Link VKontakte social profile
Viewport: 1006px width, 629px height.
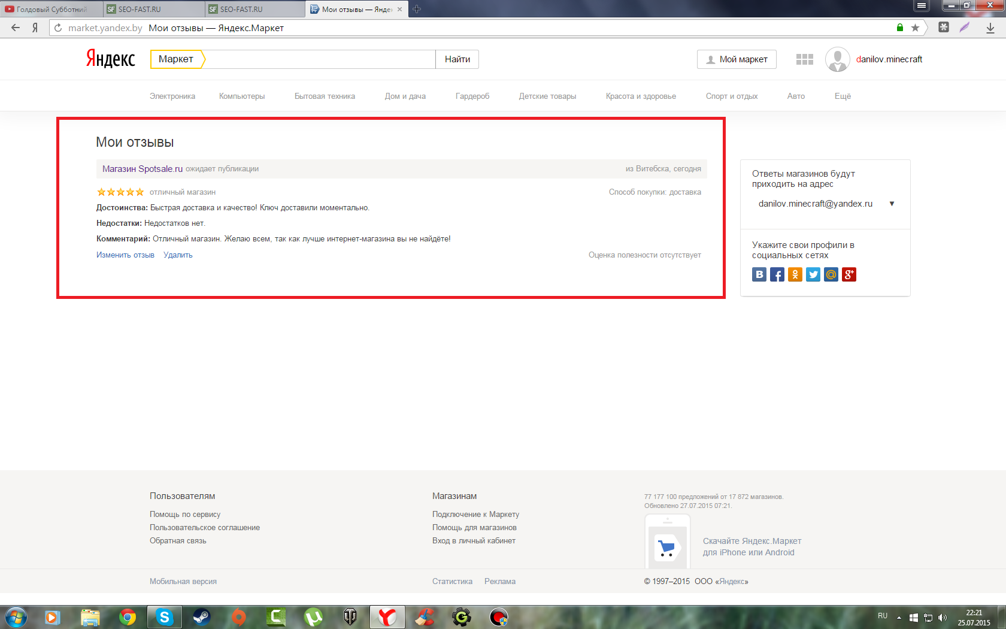759,274
